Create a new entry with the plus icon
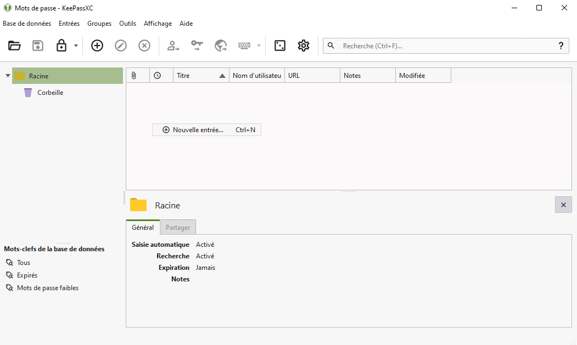577x345 pixels. 97,46
